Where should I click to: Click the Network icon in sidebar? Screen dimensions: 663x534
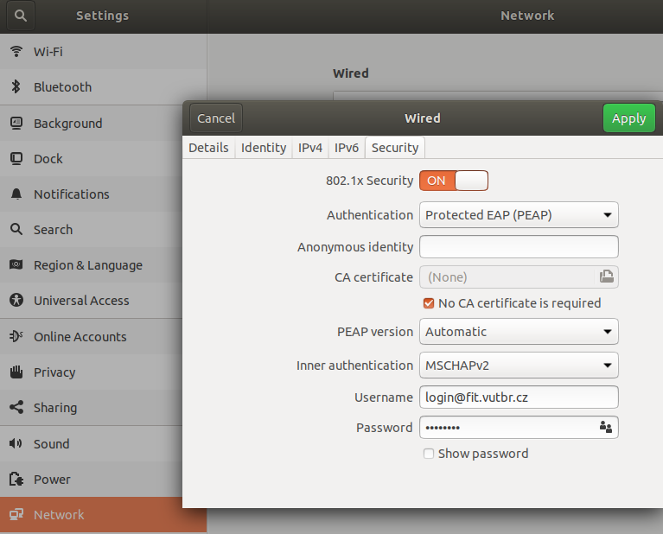(x=16, y=514)
